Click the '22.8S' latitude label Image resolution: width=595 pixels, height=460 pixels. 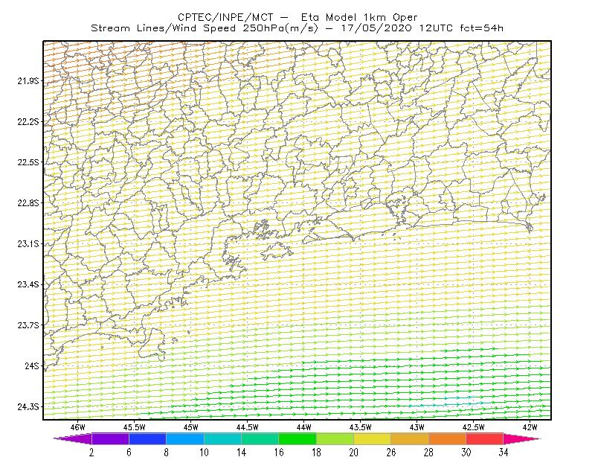[28, 203]
